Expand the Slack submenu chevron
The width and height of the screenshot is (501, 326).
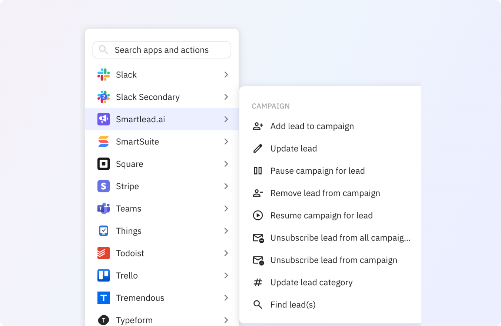pos(226,74)
